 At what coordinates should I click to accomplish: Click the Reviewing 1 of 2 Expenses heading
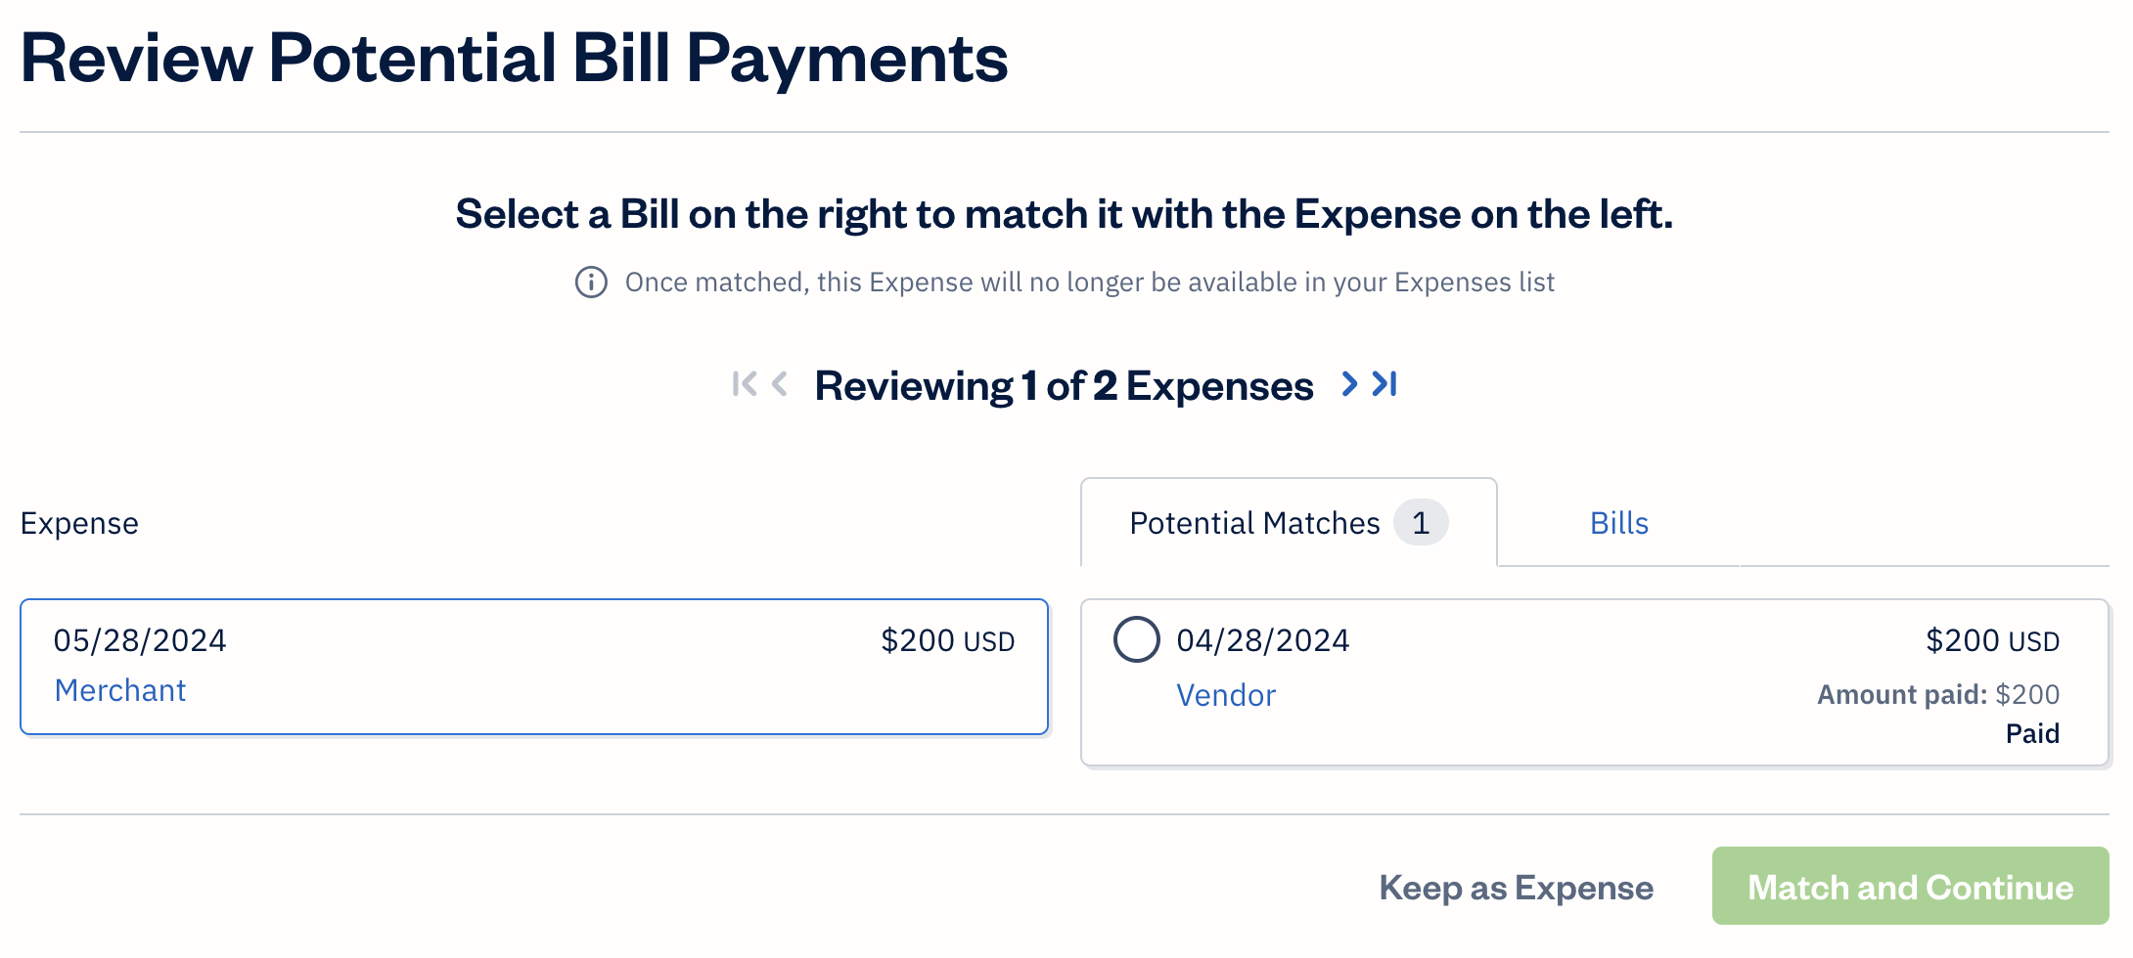click(x=1064, y=386)
